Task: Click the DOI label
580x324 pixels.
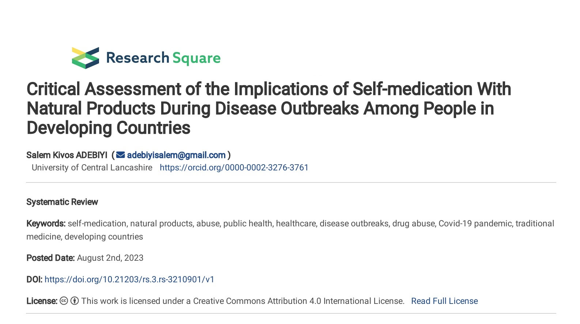Action: point(34,279)
